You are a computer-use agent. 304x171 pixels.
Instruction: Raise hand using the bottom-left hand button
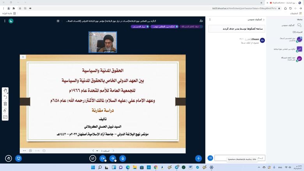click(x=9, y=158)
